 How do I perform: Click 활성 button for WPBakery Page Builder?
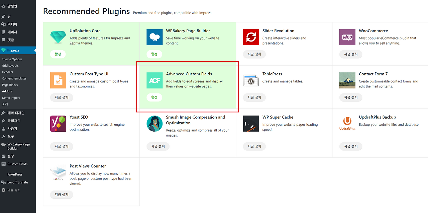pyautogui.click(x=154, y=54)
